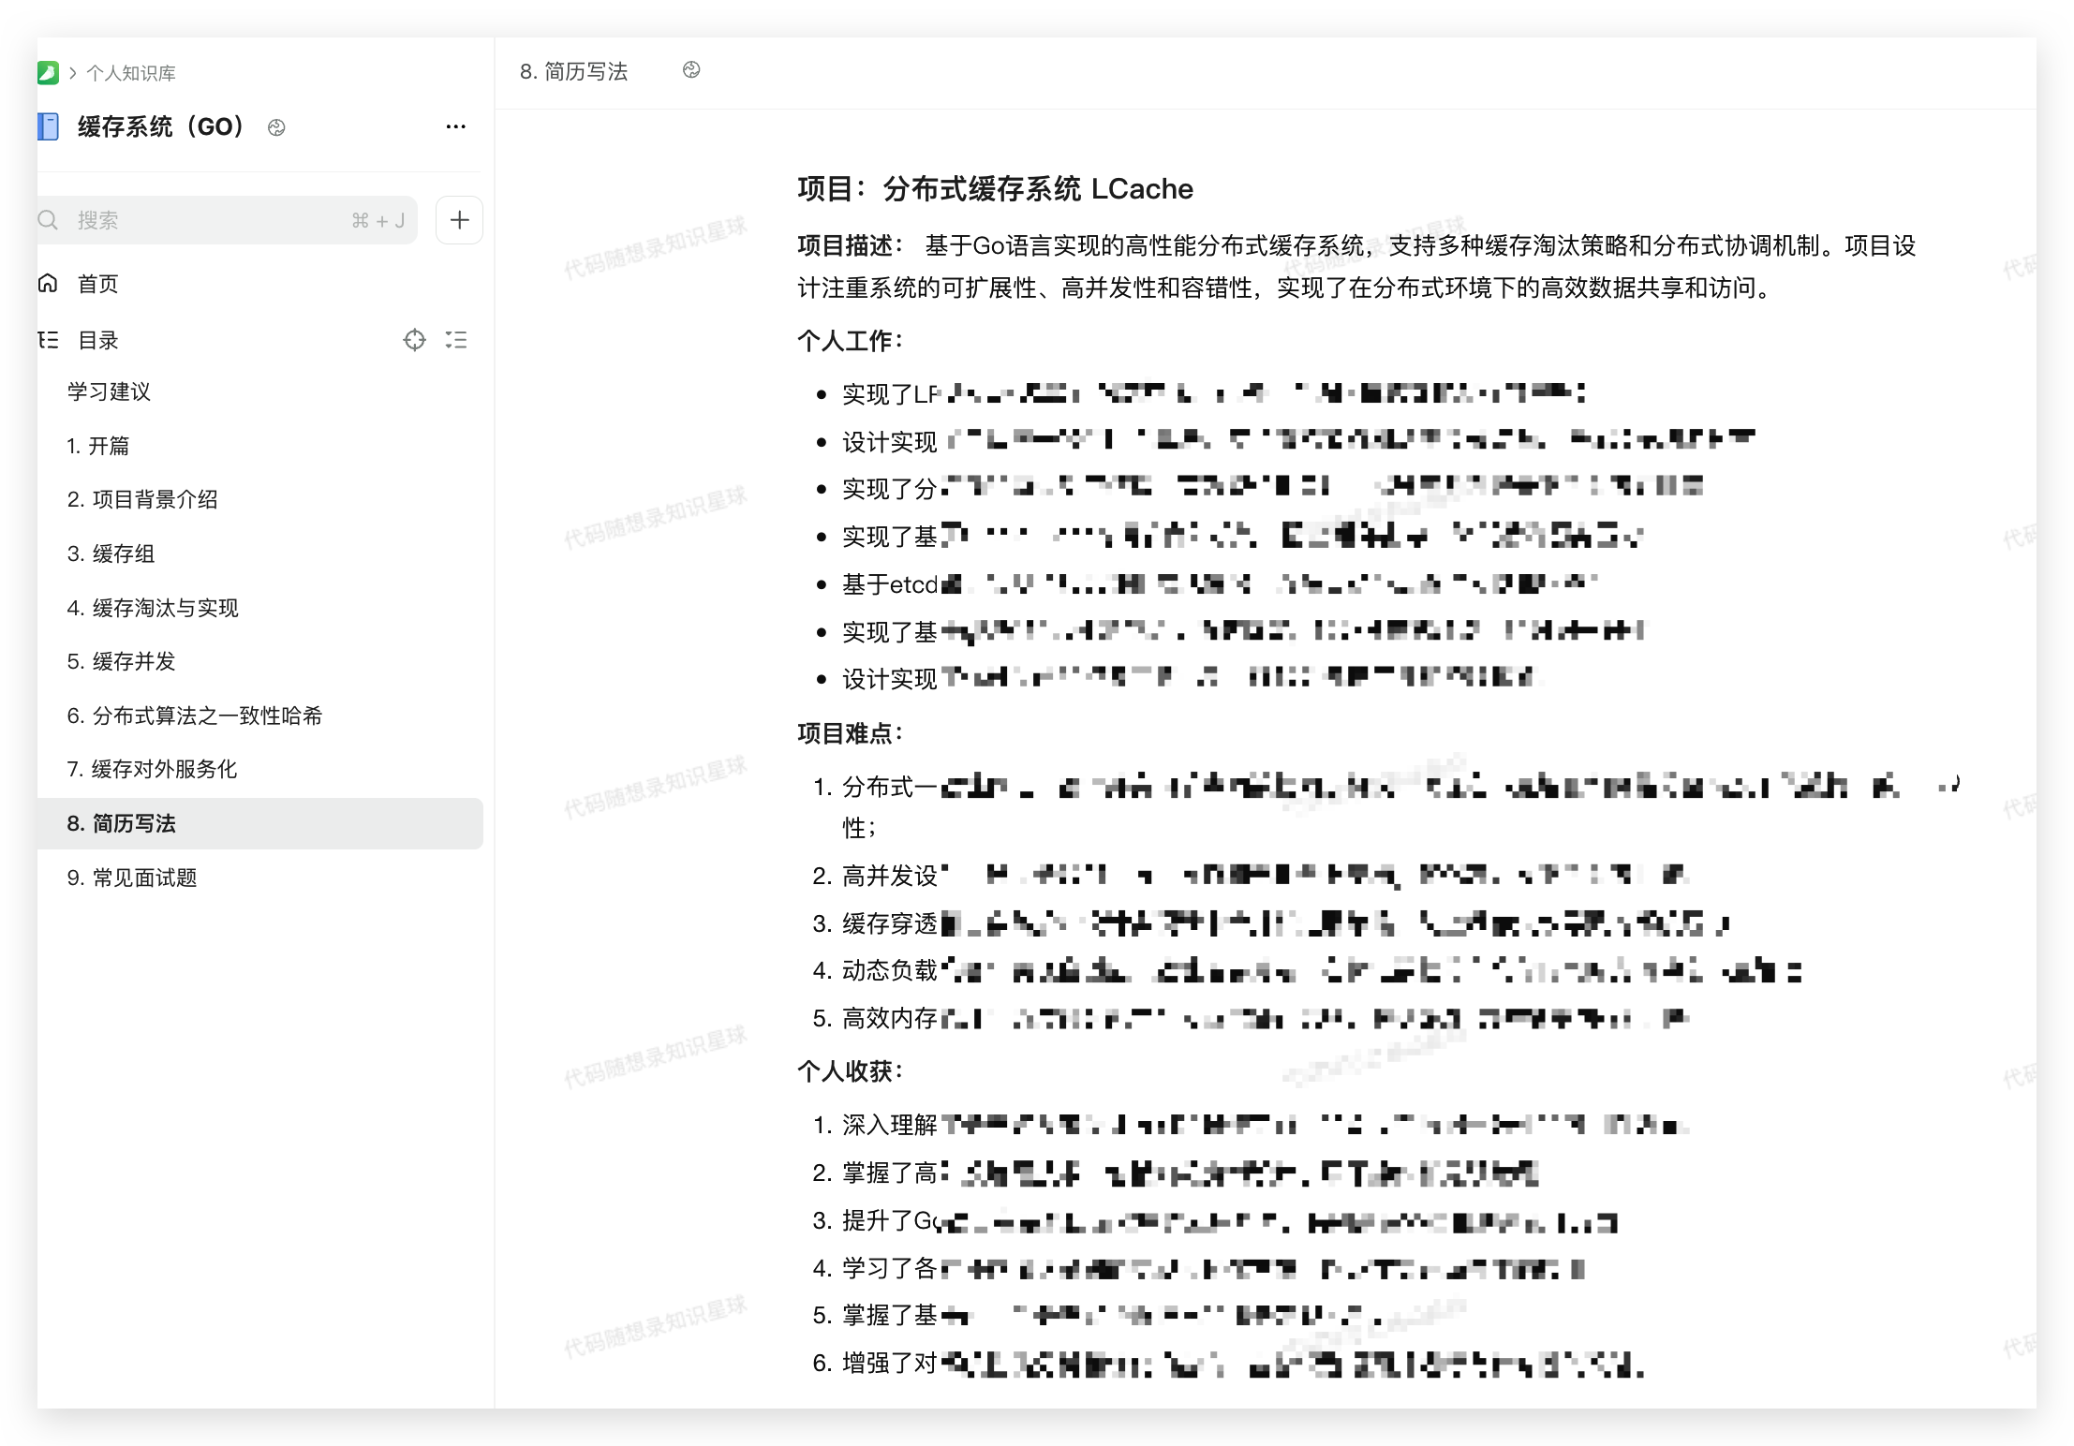
Task: Click the home icon beside 首页
Action: point(48,283)
